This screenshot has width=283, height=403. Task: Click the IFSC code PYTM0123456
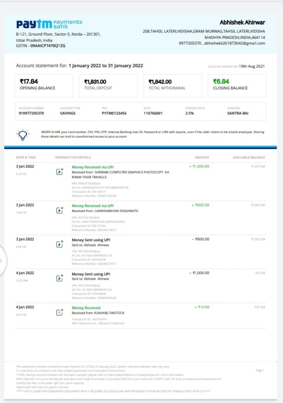tap(114, 113)
